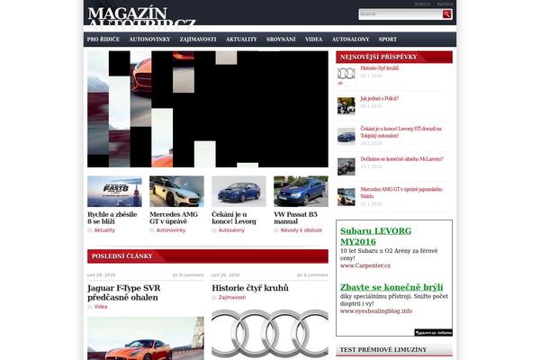Open sidebar post 'Historie čtyř kruhů'
This screenshot has width=540, height=360.
pos(380,68)
